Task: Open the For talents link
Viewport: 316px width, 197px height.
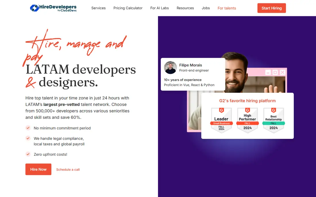Action: pos(227,8)
